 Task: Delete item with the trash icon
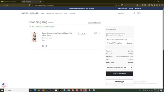click(x=46, y=46)
